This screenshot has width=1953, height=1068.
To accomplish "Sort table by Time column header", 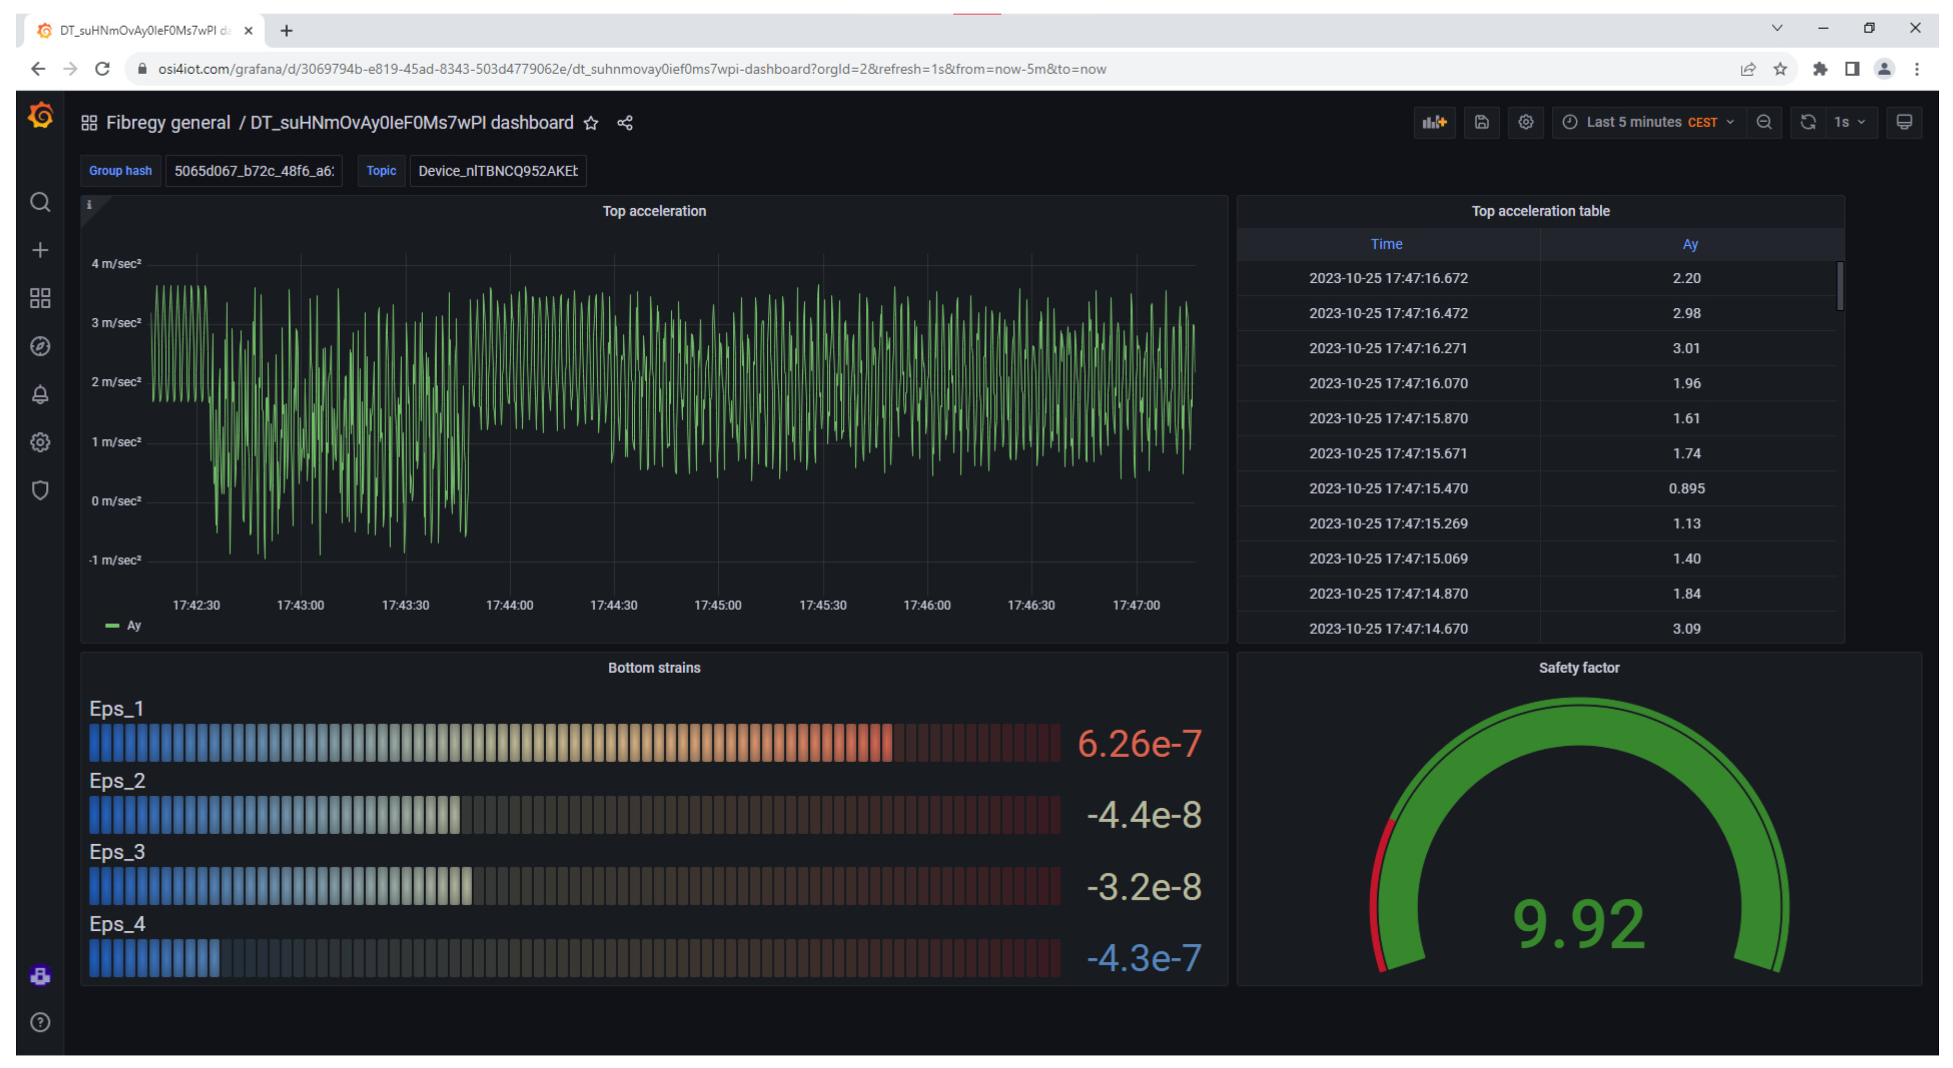I will (1386, 244).
